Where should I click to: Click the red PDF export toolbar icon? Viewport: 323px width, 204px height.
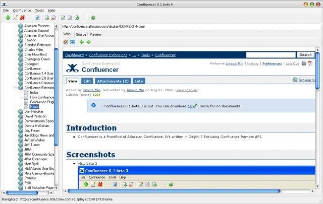[x=53, y=18]
